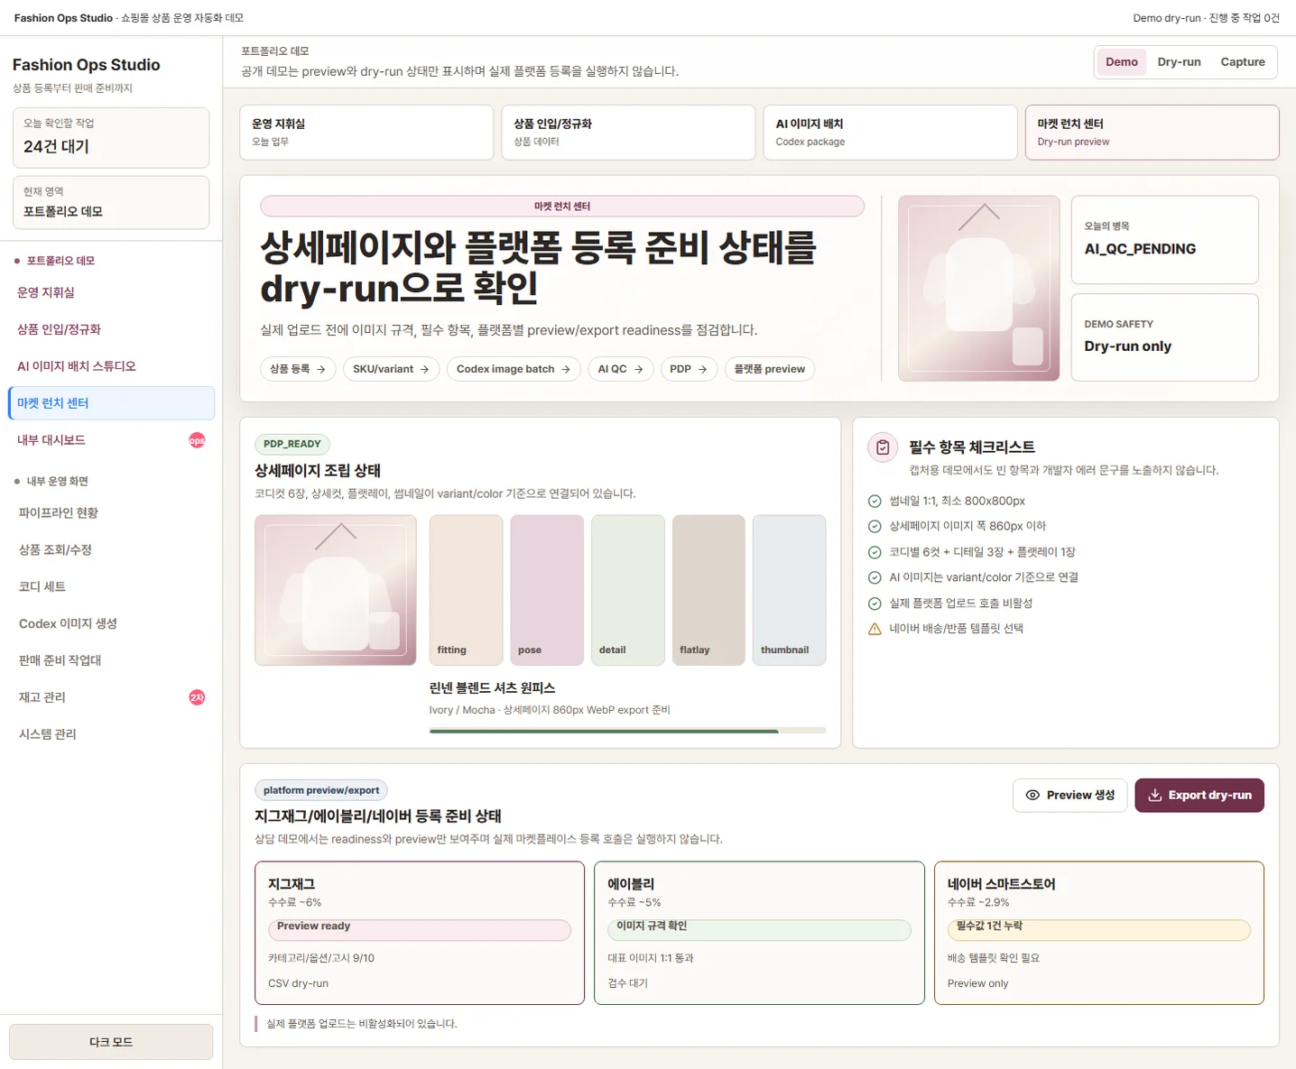Image resolution: width=1296 pixels, height=1069 pixels.
Task: Click the SKU/variant chip button
Action: click(x=392, y=369)
